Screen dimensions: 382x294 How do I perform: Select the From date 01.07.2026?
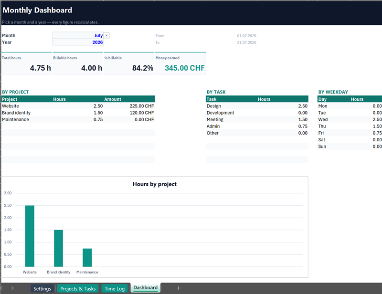click(246, 36)
